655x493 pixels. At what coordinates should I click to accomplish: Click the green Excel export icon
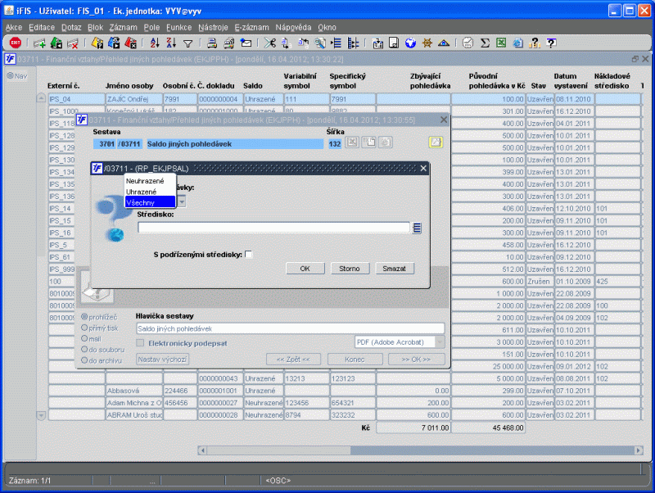pos(501,43)
